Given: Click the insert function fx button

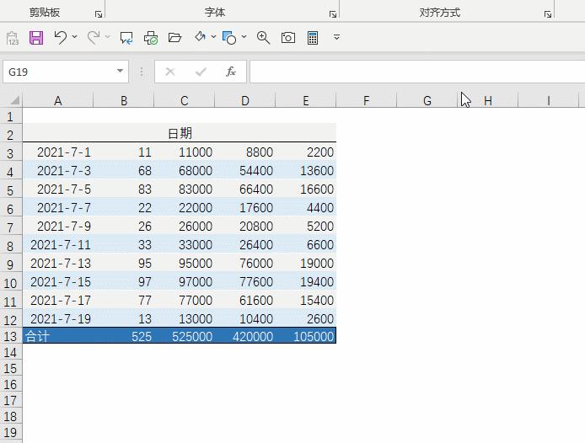Looking at the screenshot, I should click(x=231, y=72).
